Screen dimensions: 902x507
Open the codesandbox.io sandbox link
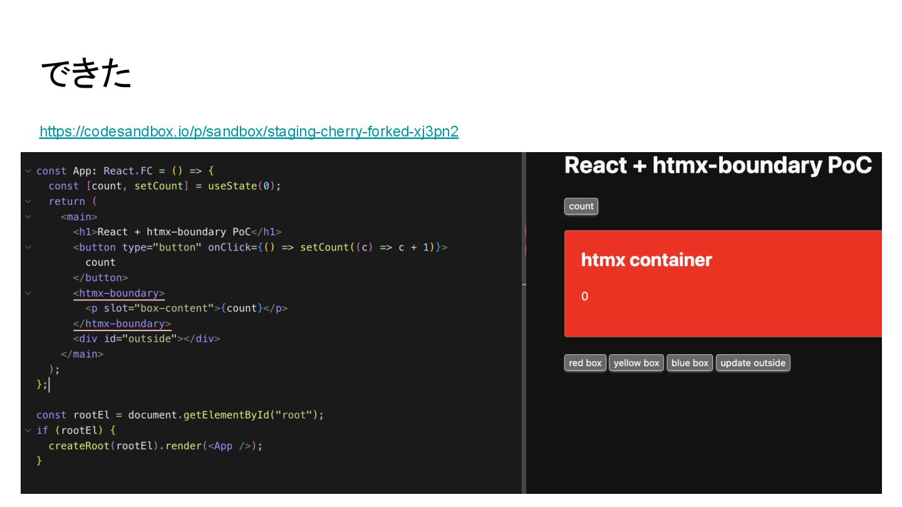point(249,131)
